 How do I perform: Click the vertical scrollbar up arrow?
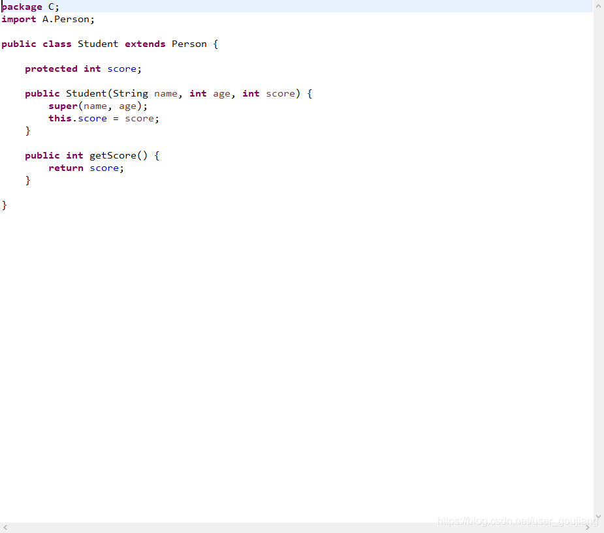[x=598, y=6]
